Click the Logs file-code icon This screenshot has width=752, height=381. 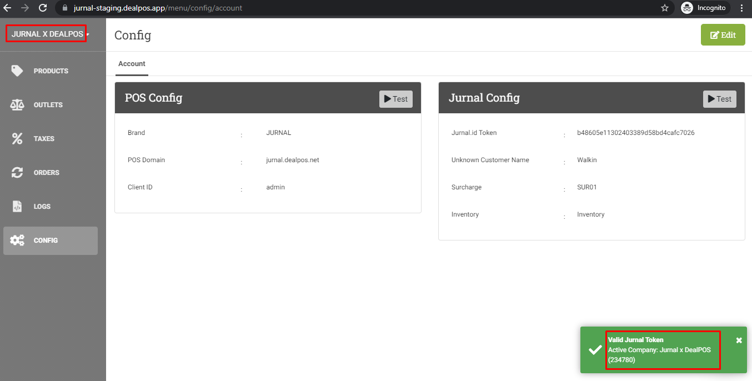tap(17, 207)
